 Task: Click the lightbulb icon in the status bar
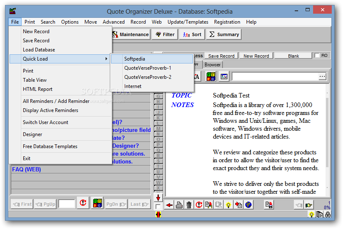pos(311,214)
